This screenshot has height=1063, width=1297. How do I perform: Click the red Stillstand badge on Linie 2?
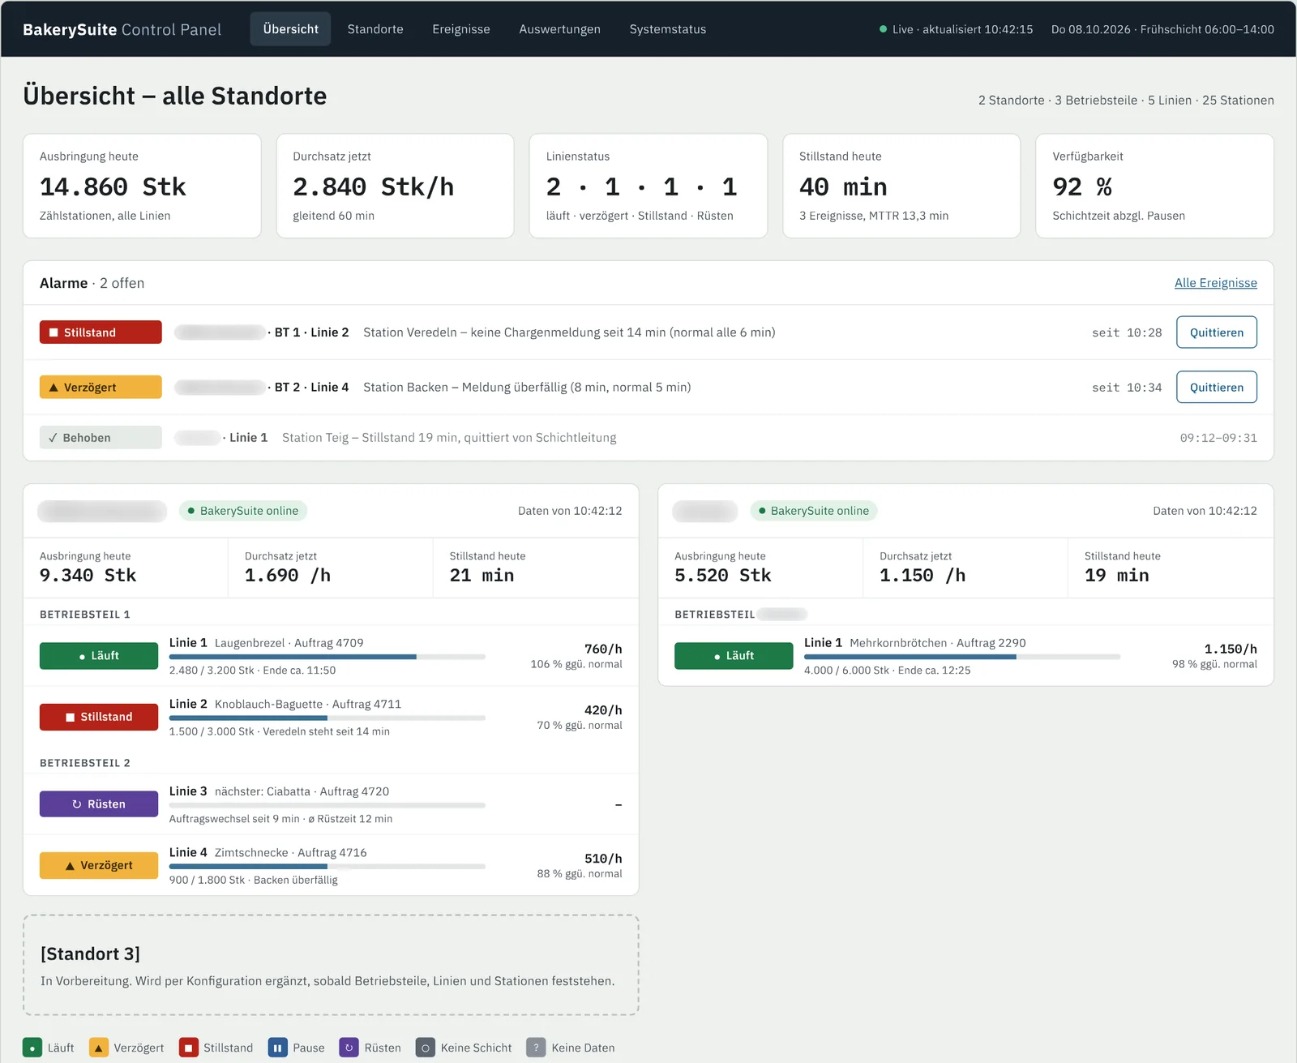[x=99, y=717]
